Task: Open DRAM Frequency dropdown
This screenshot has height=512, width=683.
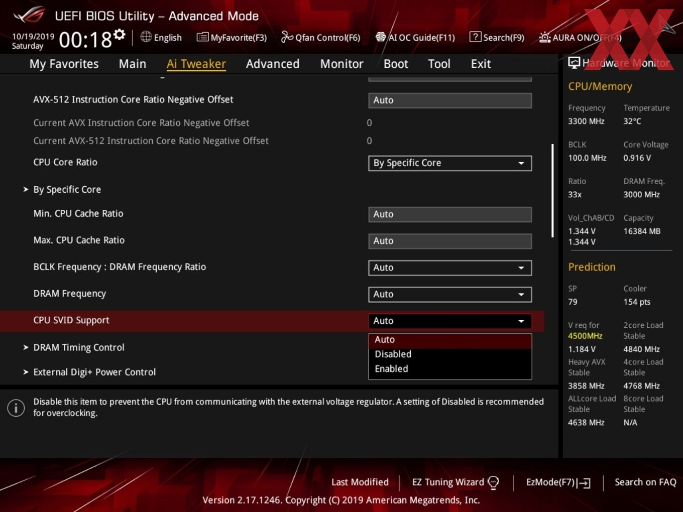Action: (450, 294)
